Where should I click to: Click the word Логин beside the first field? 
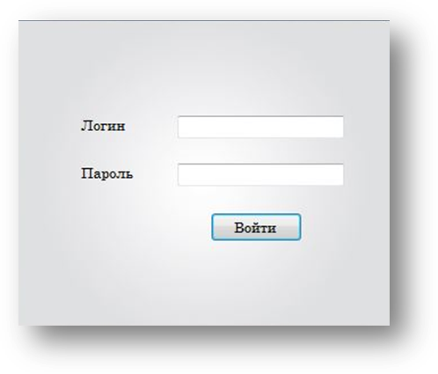point(103,126)
